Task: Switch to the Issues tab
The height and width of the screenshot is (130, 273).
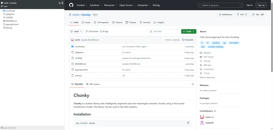Action: 86,22
